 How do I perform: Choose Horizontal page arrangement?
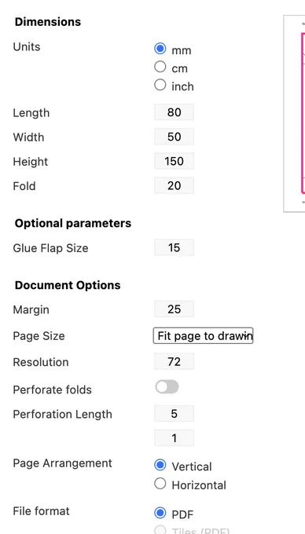160,484
